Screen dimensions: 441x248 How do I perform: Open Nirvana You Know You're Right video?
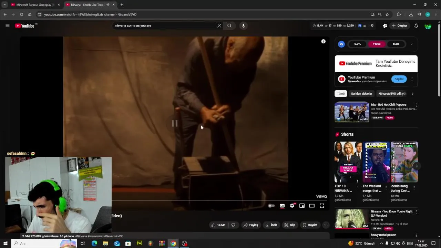[x=352, y=219]
